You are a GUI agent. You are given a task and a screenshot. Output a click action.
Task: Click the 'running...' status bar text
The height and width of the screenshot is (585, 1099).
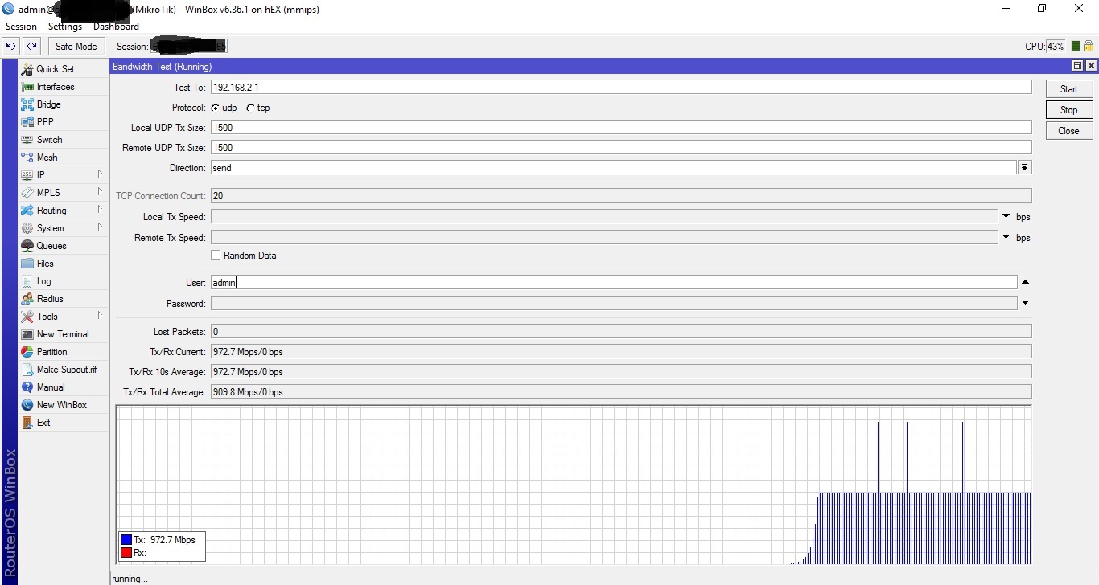pos(130,579)
